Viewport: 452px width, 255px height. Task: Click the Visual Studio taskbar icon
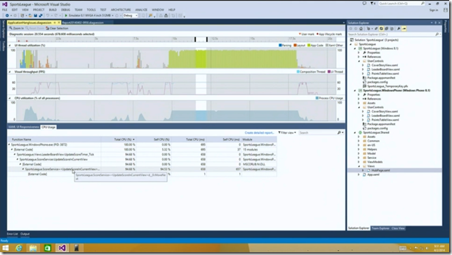click(62, 248)
